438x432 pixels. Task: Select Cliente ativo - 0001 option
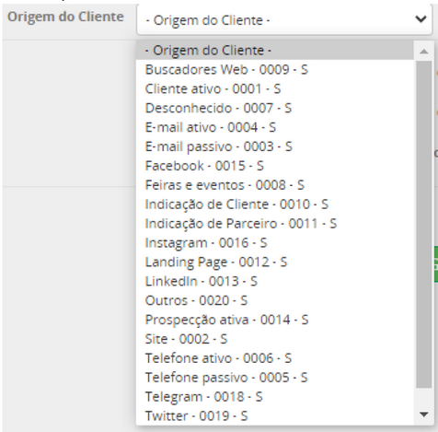275,89
